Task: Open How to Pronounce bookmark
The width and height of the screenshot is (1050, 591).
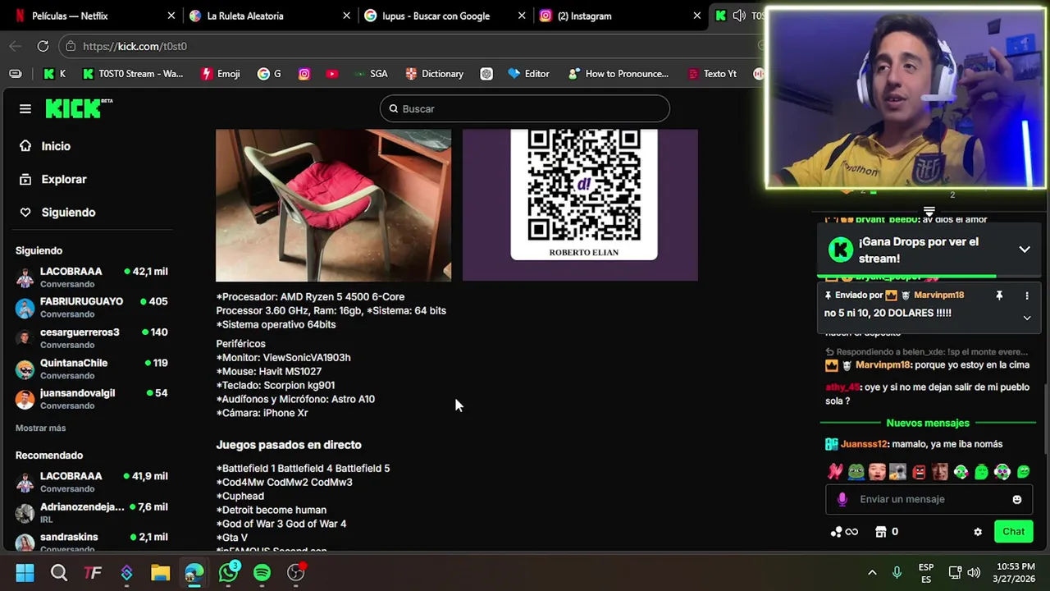Action: click(x=619, y=74)
